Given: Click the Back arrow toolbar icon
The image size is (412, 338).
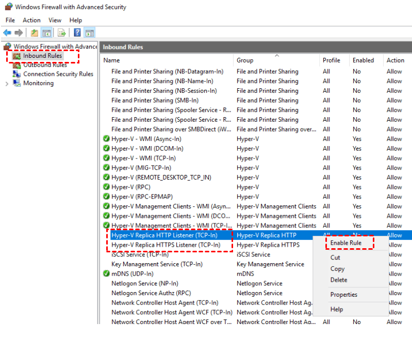Looking at the screenshot, I should pyautogui.click(x=7, y=33).
